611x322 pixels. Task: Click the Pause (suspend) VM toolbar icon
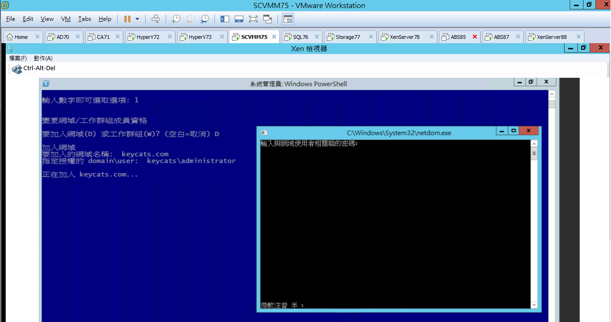click(127, 19)
